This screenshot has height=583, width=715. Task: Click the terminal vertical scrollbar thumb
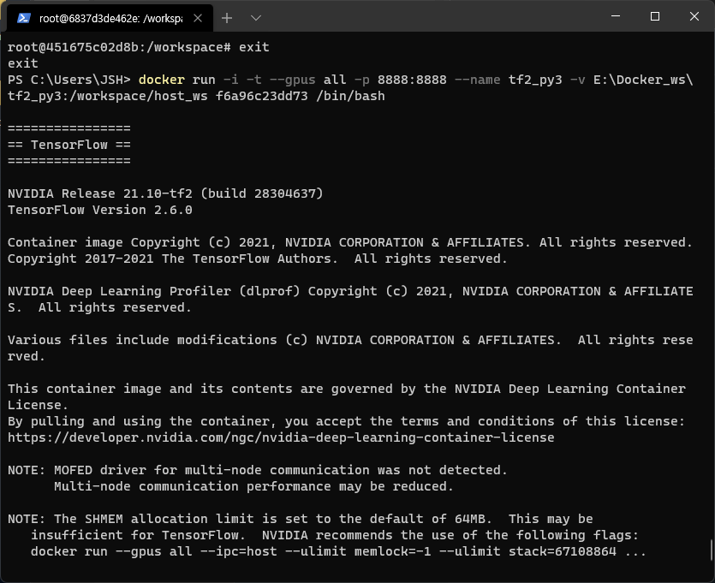(712, 550)
